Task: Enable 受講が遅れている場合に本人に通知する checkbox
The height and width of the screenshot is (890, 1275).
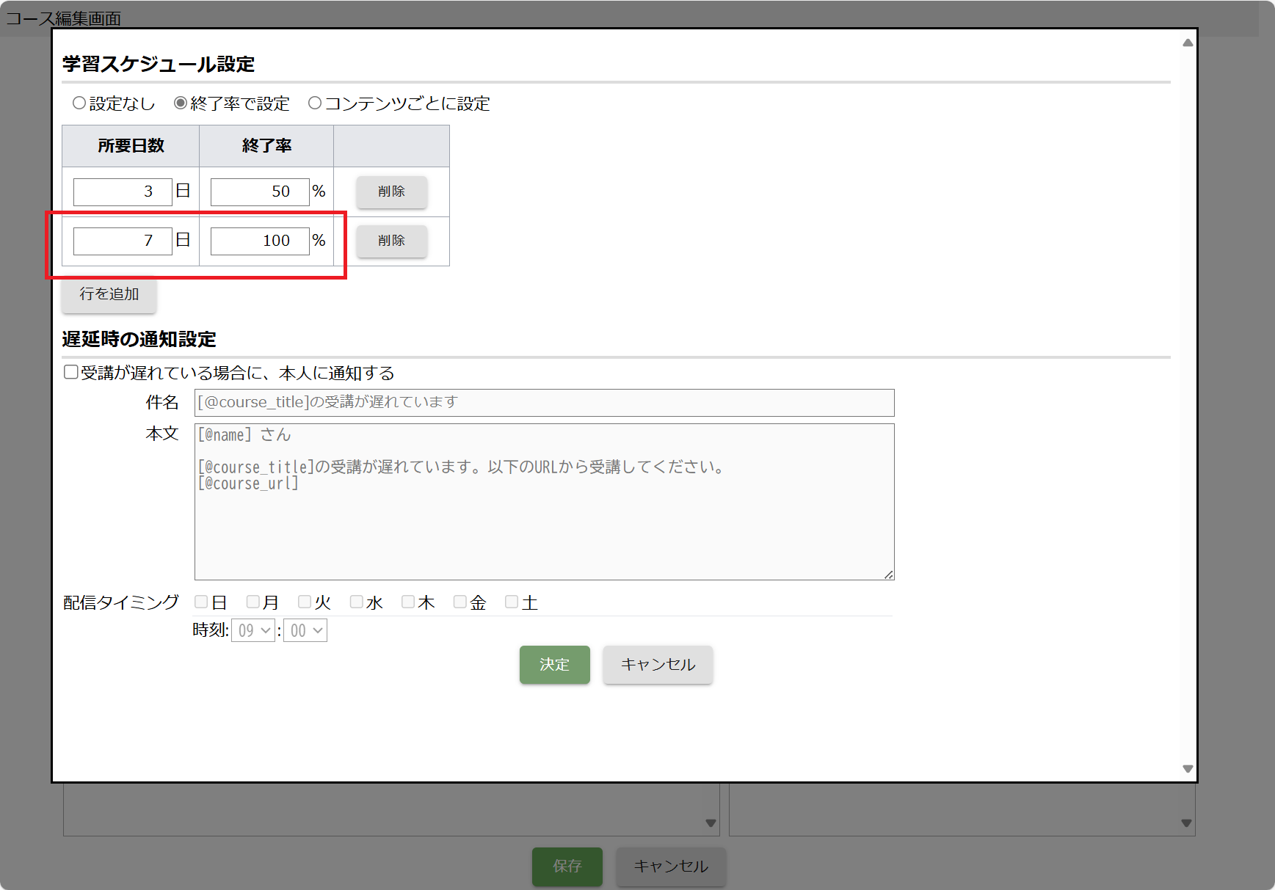Action: [x=71, y=372]
